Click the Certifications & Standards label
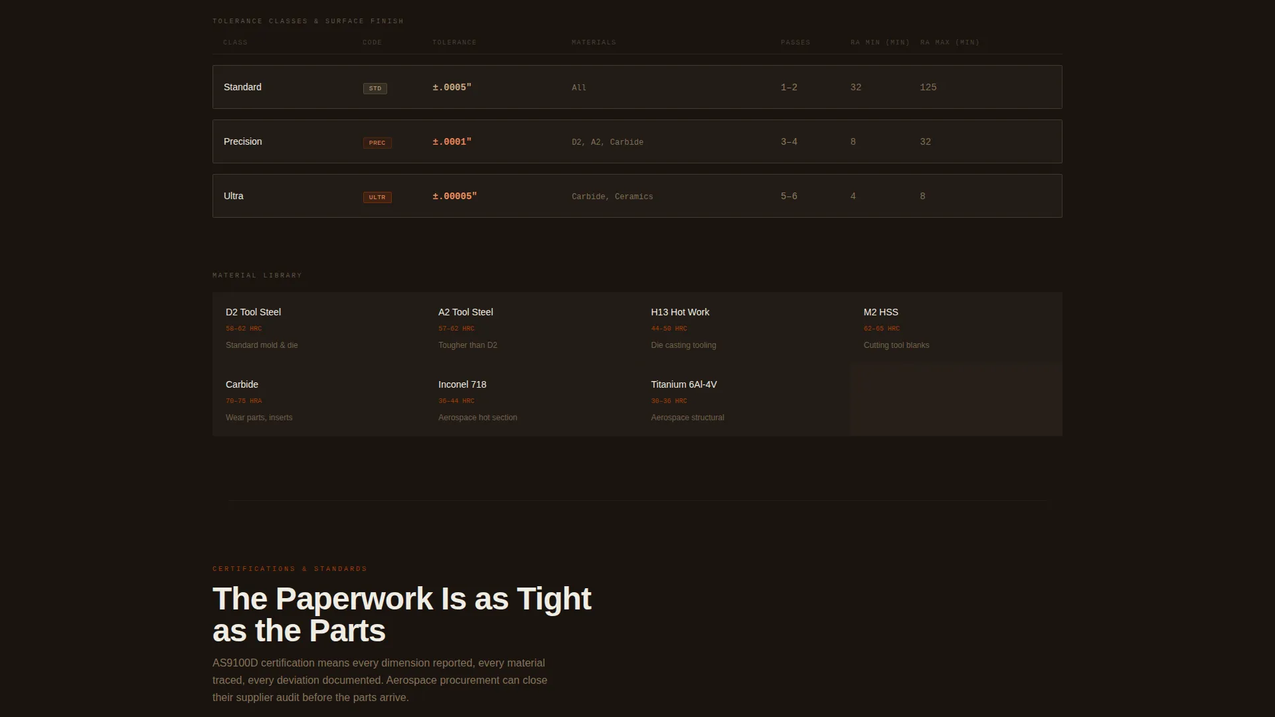The image size is (1275, 717). (x=290, y=569)
